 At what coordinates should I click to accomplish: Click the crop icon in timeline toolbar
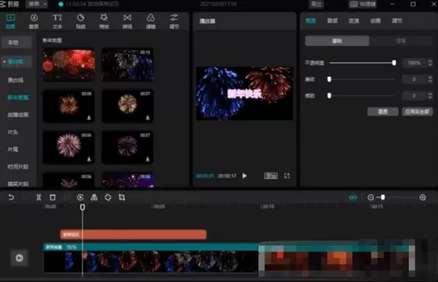pyautogui.click(x=122, y=197)
